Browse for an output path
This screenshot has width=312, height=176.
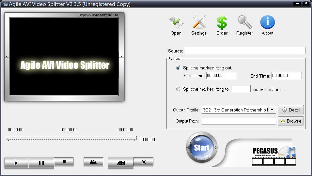click(291, 121)
